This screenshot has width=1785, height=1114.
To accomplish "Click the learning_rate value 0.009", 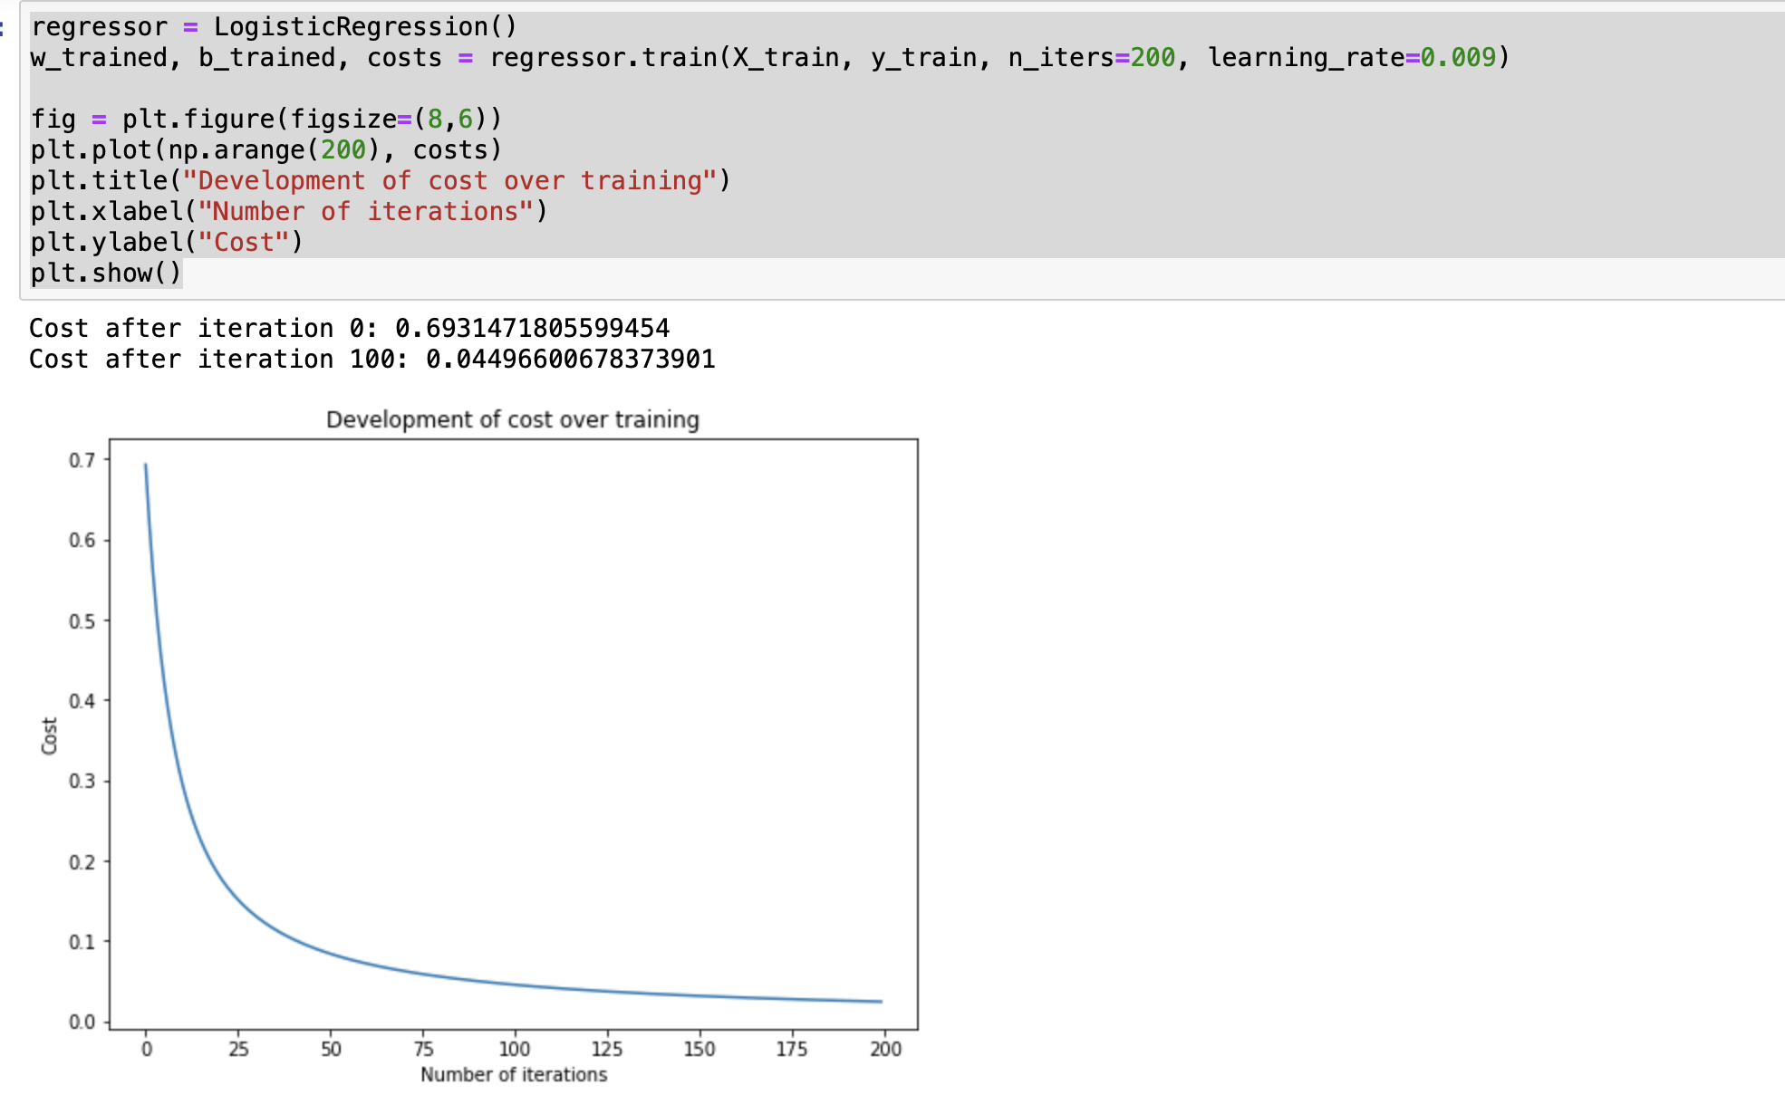I will pyautogui.click(x=1457, y=57).
